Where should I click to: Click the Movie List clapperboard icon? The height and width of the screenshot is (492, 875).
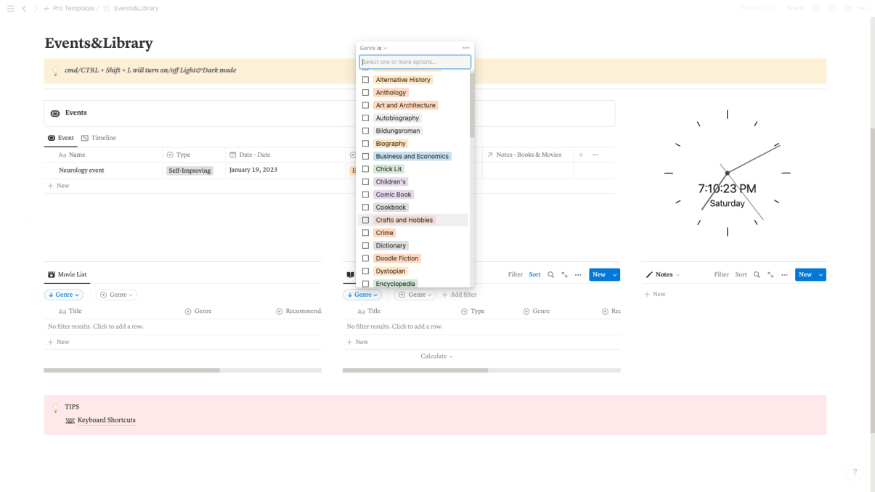[x=52, y=275]
